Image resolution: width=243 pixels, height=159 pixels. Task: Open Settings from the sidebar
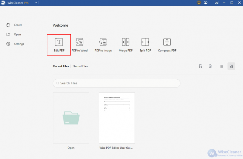[x=15, y=44]
